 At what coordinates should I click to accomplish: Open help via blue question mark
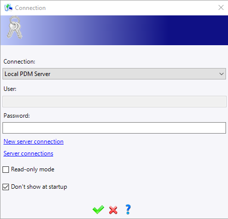coord(128,210)
